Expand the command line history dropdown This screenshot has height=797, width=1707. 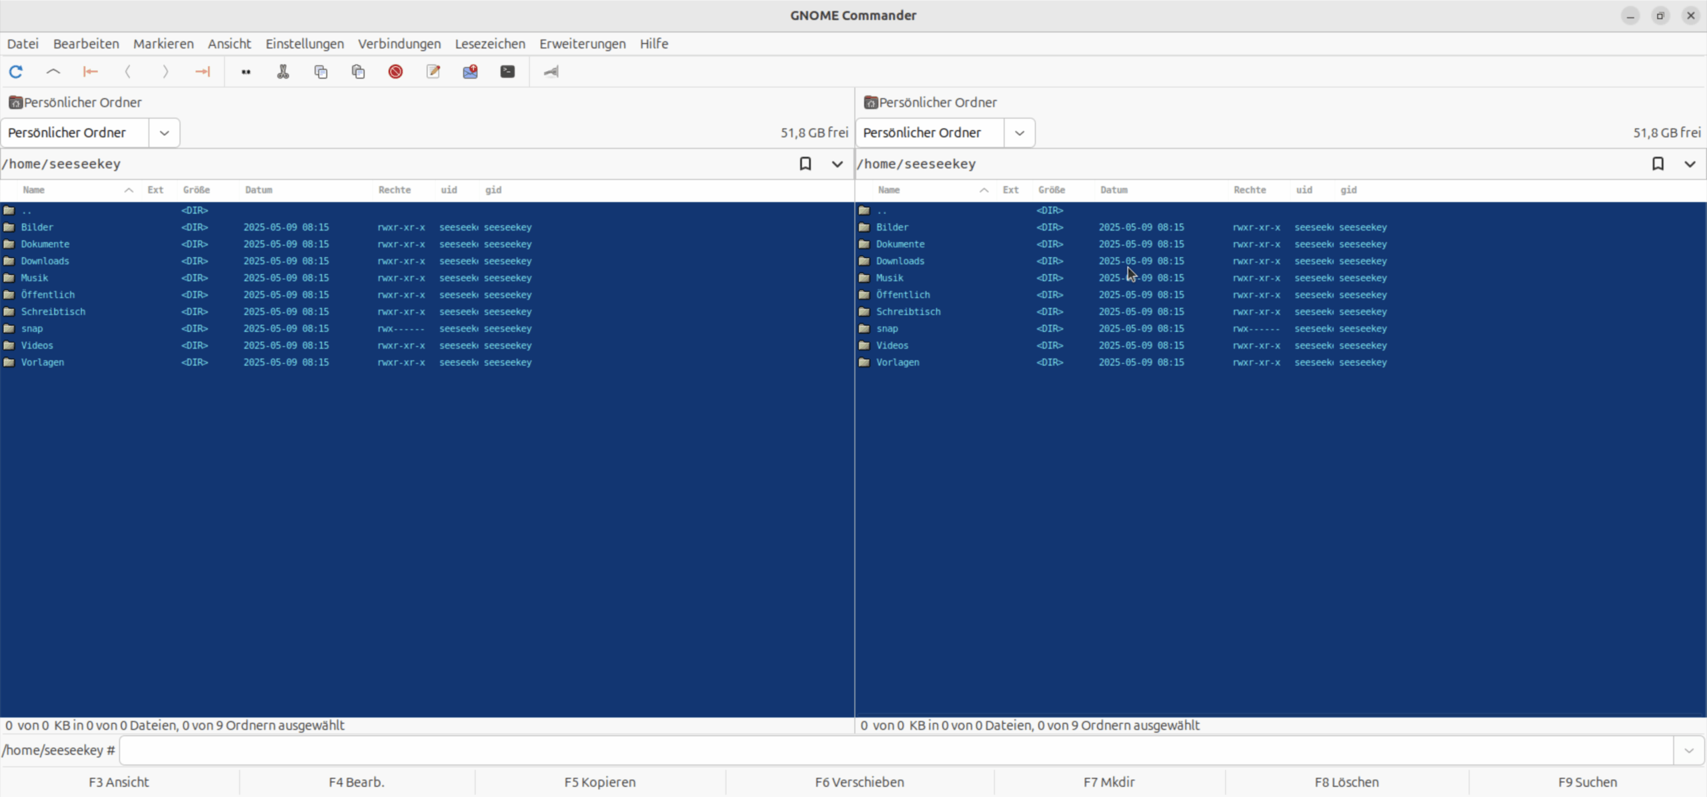pos(1689,751)
